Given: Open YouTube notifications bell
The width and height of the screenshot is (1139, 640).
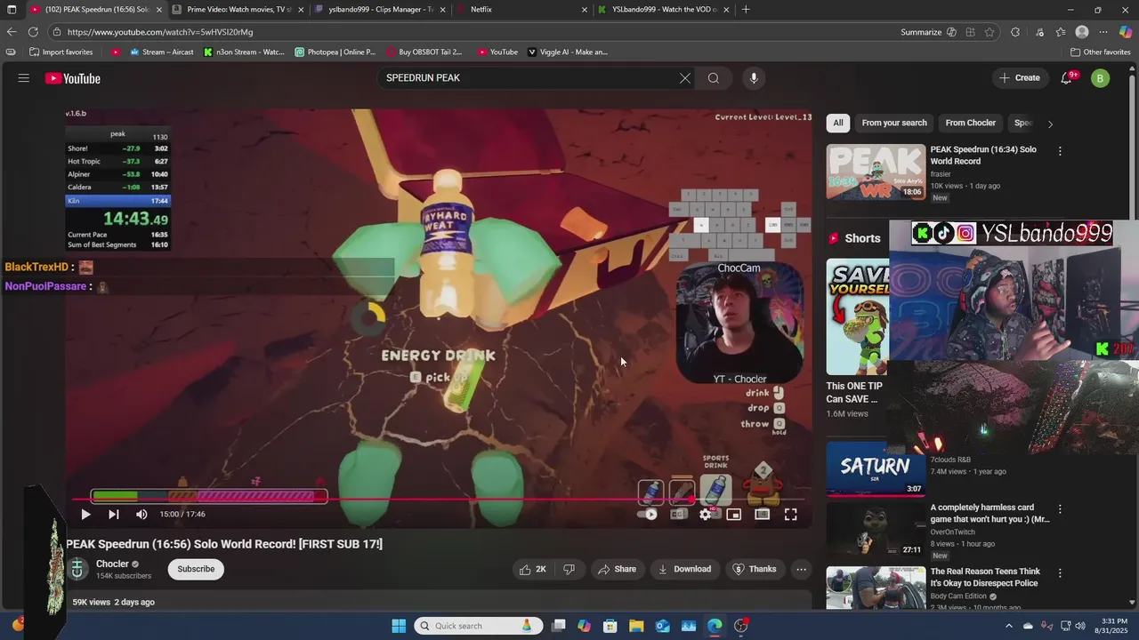Looking at the screenshot, I should click(1066, 78).
